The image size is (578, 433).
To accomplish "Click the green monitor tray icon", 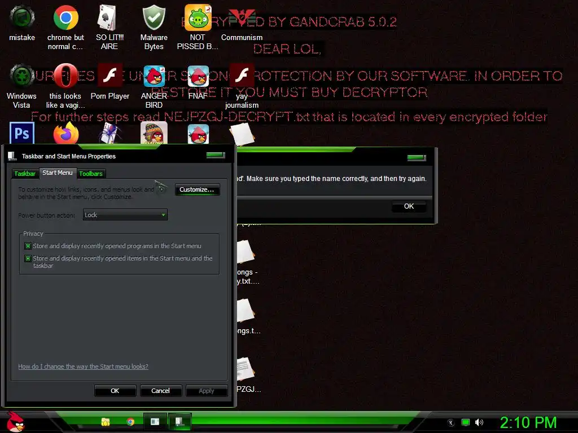I will click(x=466, y=422).
